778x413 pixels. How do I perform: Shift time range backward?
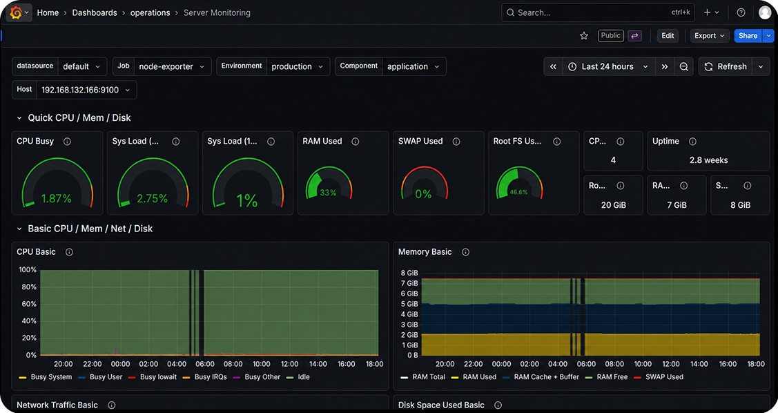(x=553, y=66)
